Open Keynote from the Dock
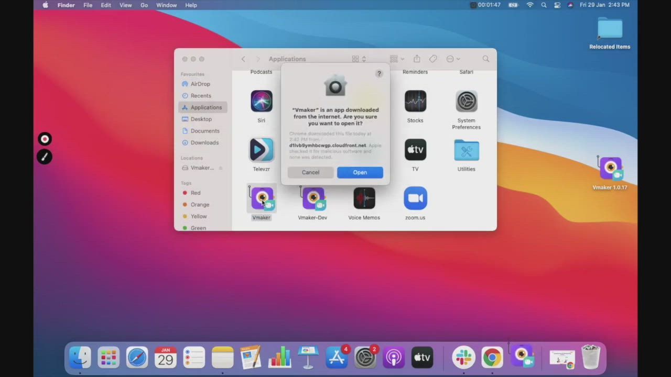671x377 pixels. coord(308,358)
